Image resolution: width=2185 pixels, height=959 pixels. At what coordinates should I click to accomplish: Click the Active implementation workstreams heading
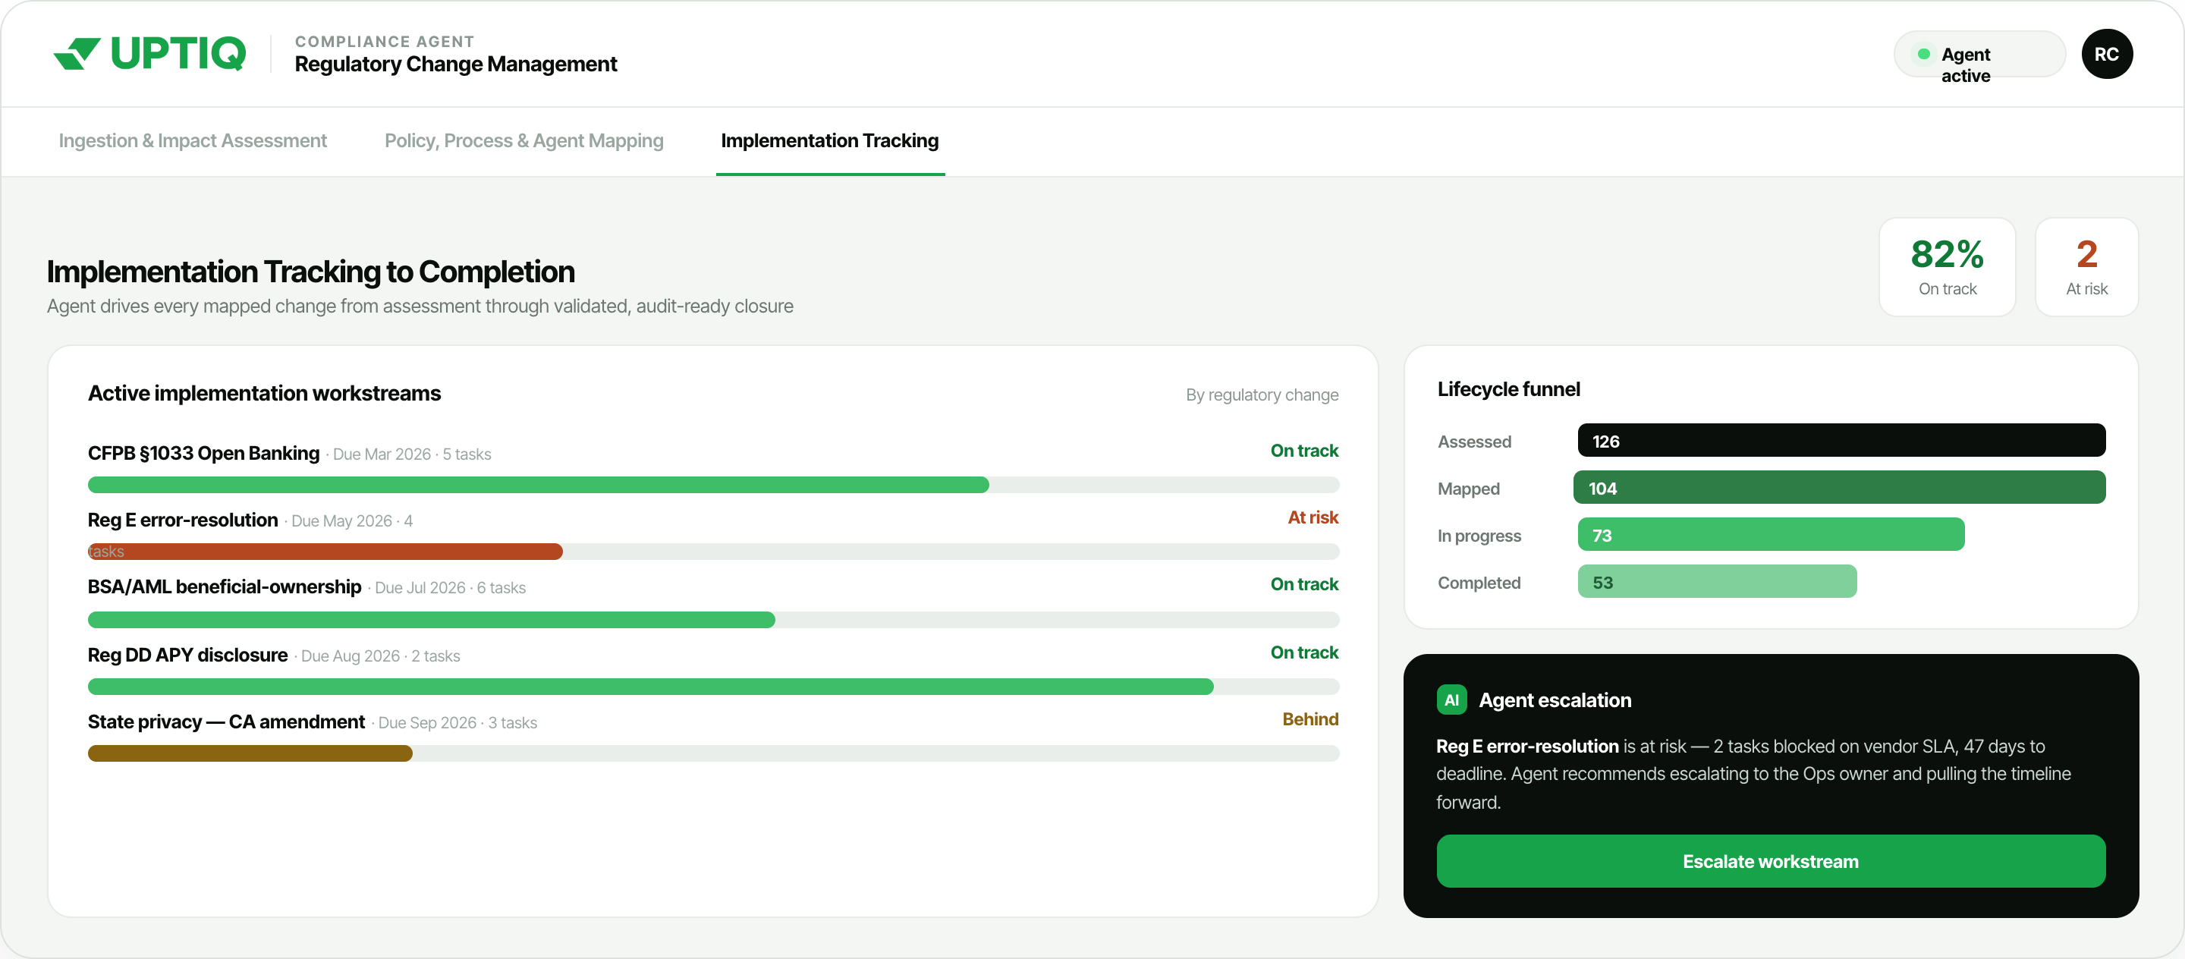[x=265, y=394]
